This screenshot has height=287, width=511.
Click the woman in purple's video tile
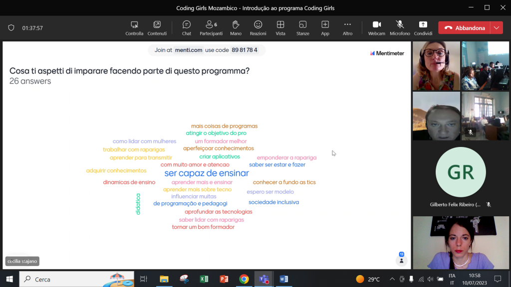[x=461, y=243]
